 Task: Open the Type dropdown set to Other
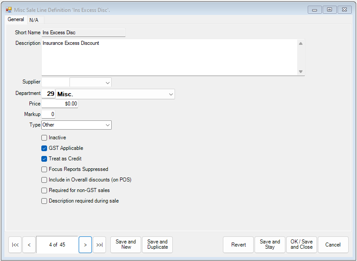107,125
